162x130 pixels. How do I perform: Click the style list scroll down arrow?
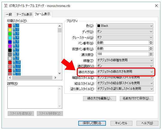pos(60,73)
